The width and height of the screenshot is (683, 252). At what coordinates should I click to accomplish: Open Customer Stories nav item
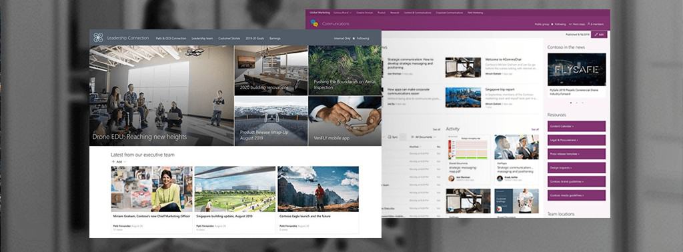(x=229, y=38)
